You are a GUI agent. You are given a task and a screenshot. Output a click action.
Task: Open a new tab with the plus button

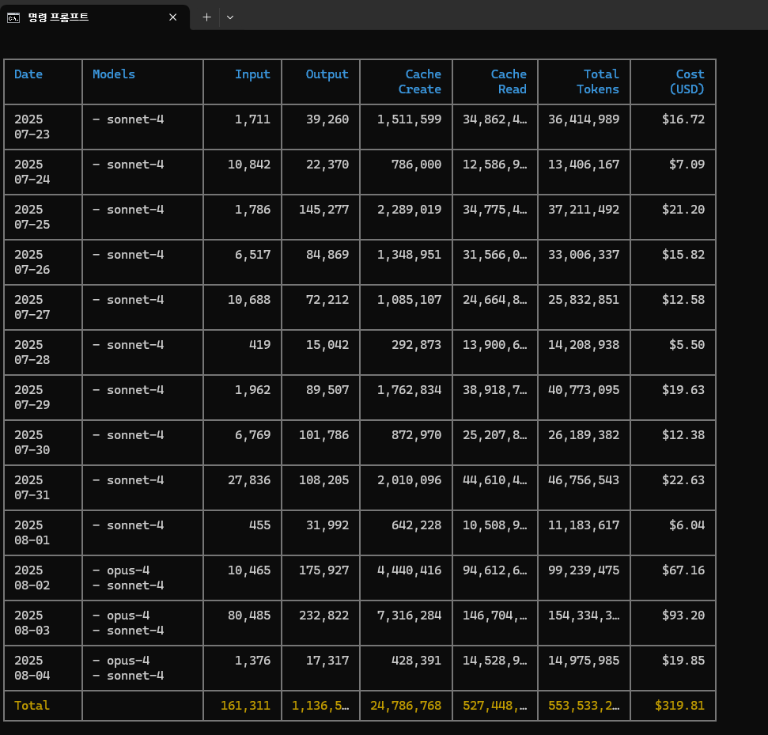click(206, 17)
